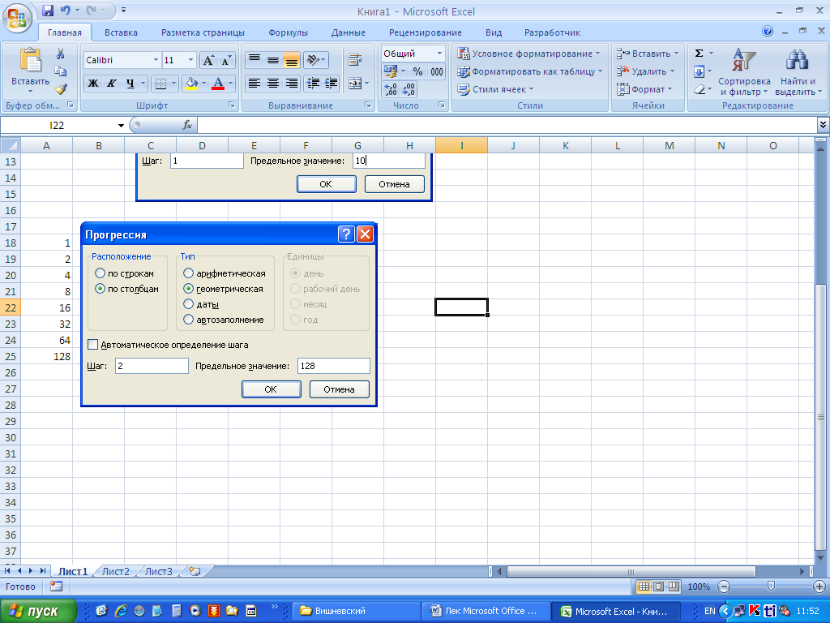Switch to Лек Microsoft Office taskbar window
Image resolution: width=830 pixels, height=623 pixels.
click(485, 611)
